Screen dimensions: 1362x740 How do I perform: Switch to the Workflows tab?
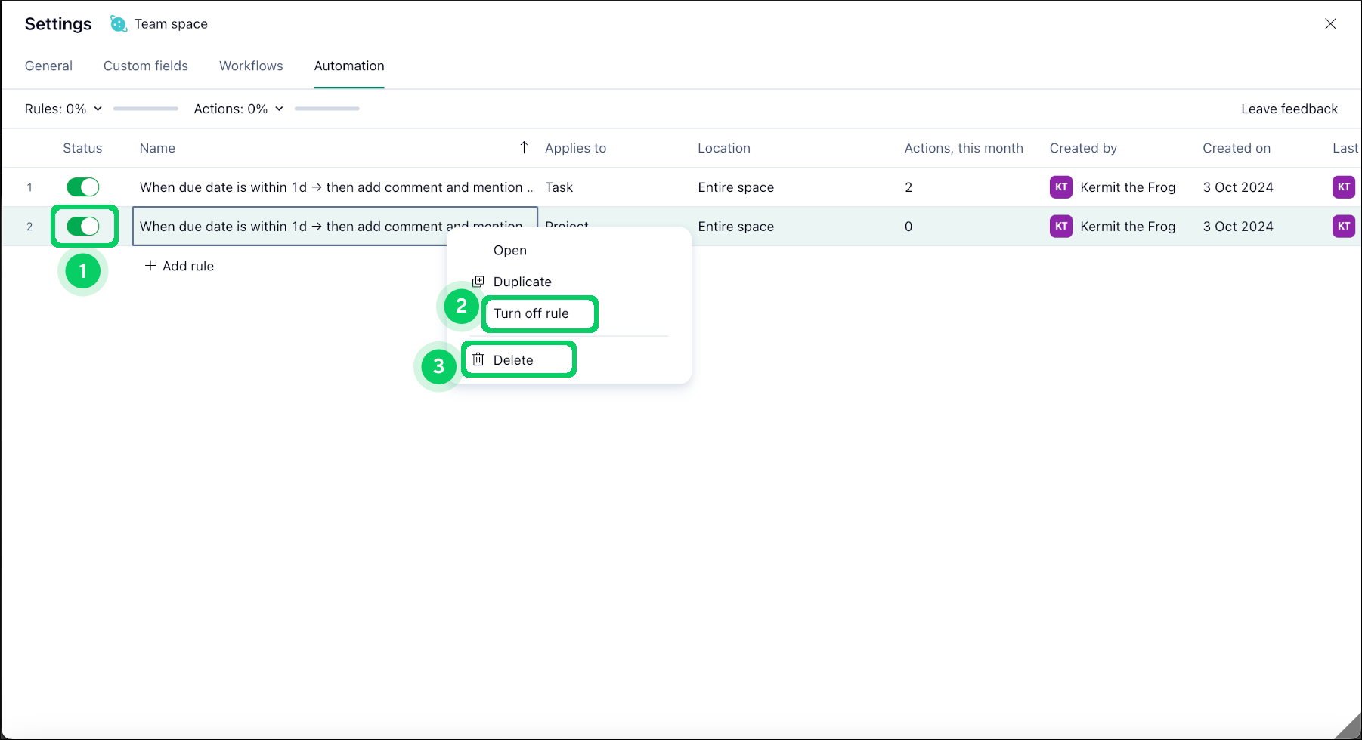251,66
